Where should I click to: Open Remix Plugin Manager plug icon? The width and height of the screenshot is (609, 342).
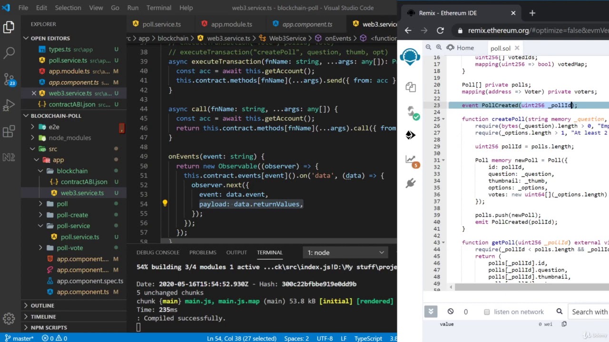point(410,183)
